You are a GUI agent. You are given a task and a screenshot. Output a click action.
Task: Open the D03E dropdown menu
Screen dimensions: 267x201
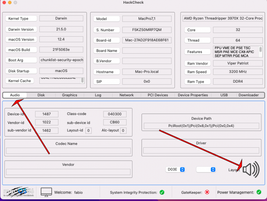click(x=175, y=170)
